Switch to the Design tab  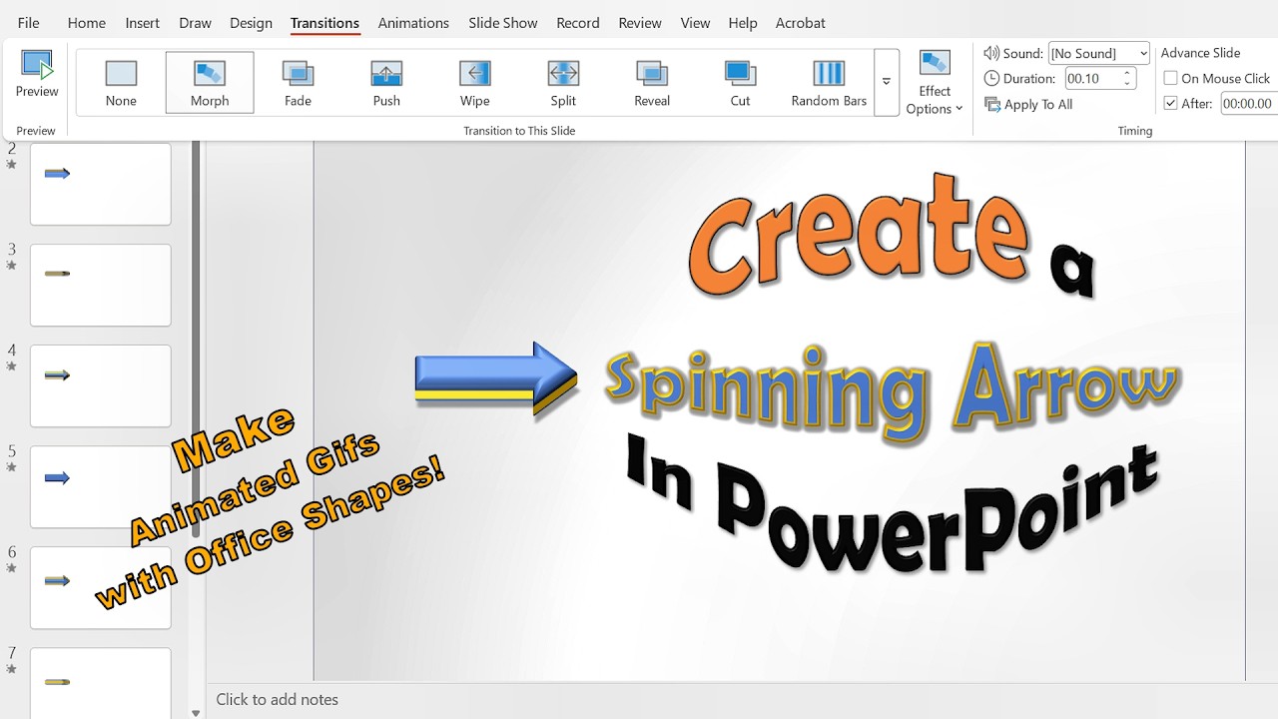[x=251, y=22]
